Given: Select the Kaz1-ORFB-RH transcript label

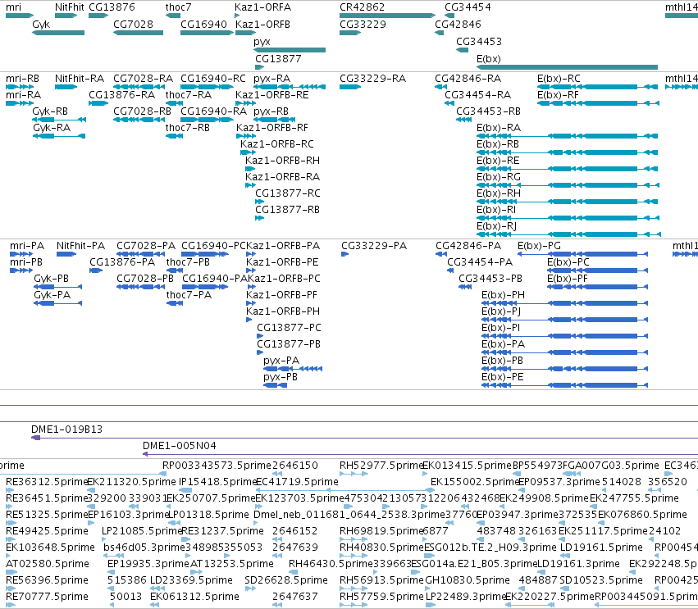Looking at the screenshot, I should click(x=282, y=161).
